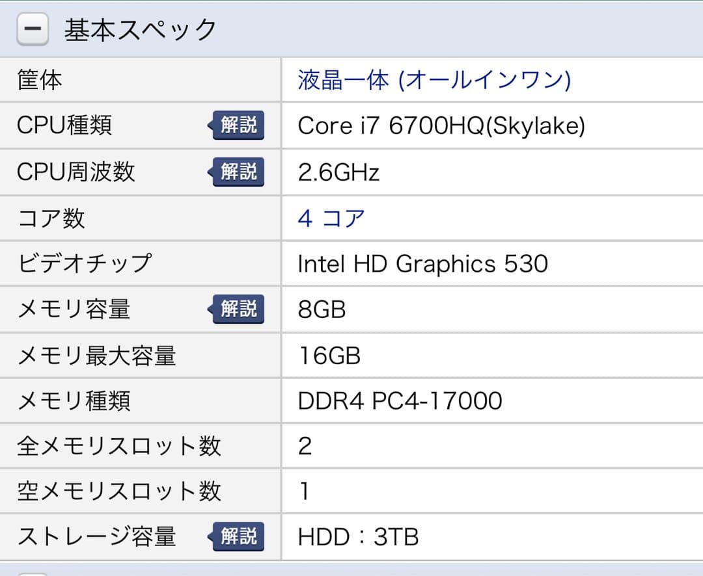
Task: Click the expander icon at the page bottom
Action: [33, 572]
